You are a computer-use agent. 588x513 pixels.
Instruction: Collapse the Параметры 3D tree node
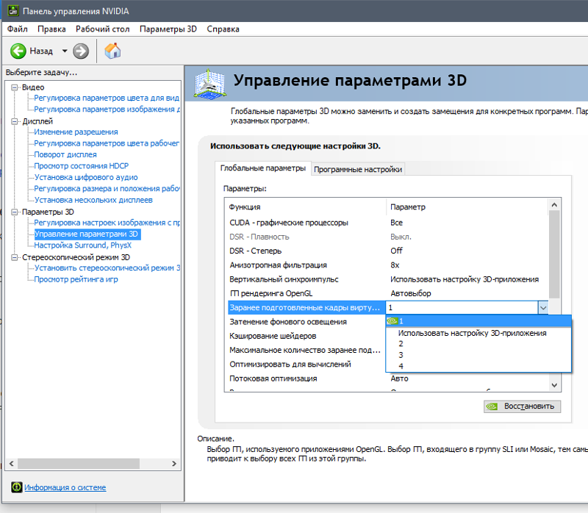pyautogui.click(x=15, y=212)
